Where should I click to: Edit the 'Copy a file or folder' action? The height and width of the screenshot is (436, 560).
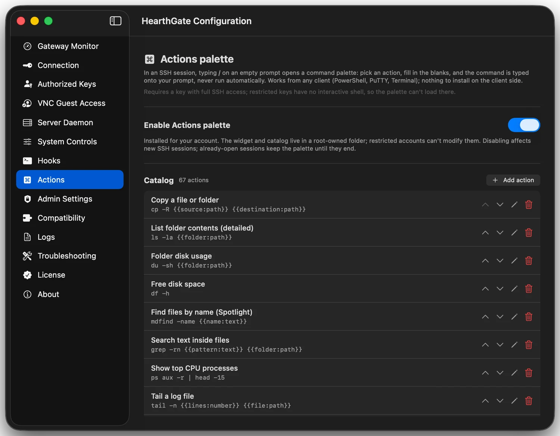514,204
